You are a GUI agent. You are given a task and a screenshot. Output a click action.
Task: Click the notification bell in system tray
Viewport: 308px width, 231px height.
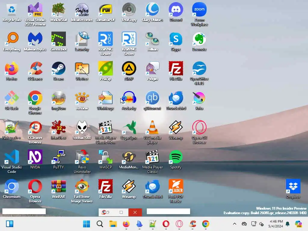[x=288, y=224]
